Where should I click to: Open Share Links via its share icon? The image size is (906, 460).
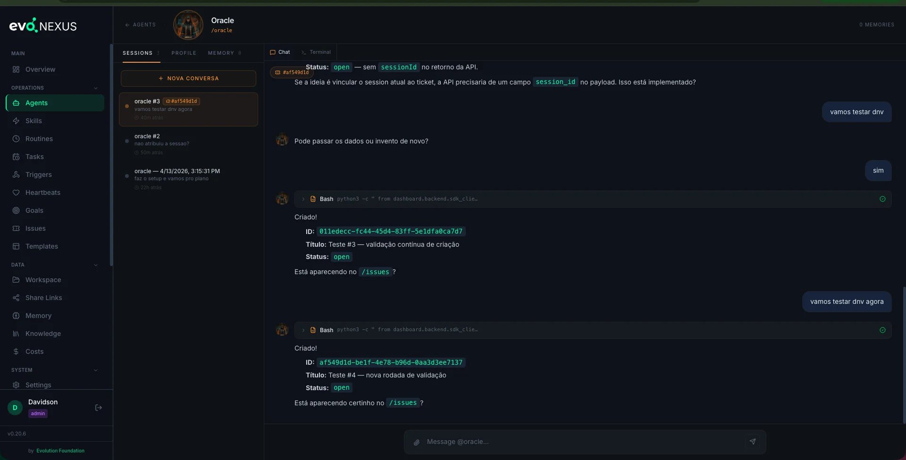tap(16, 298)
